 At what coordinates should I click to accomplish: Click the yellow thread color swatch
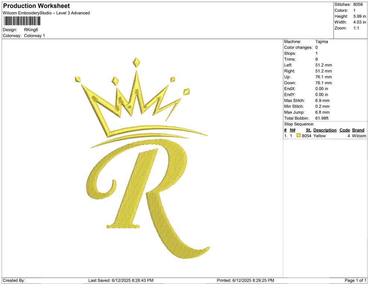[299, 136]
